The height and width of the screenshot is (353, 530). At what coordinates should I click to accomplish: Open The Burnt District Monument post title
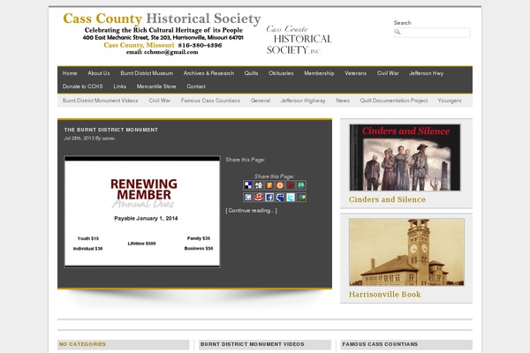click(111, 130)
